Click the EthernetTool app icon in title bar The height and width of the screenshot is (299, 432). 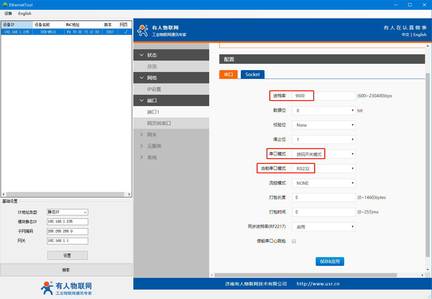tap(5, 5)
